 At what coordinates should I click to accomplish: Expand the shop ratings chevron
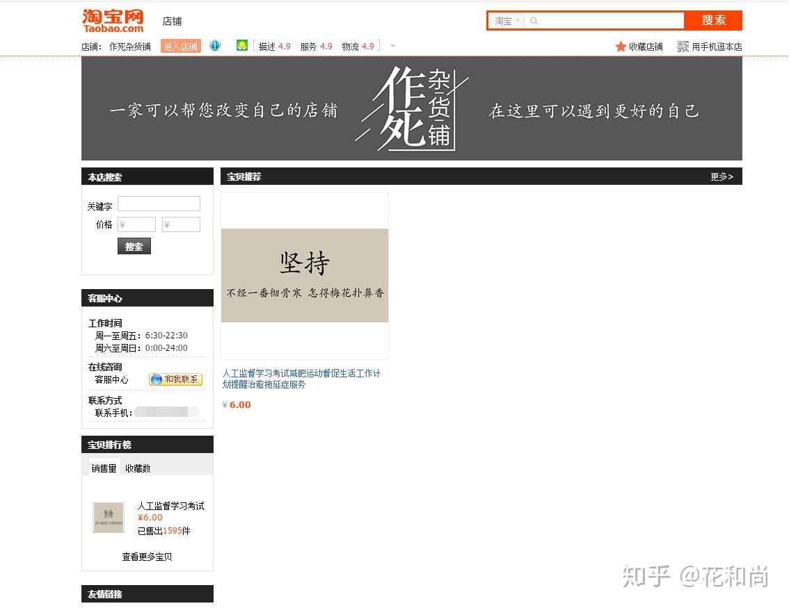[393, 46]
